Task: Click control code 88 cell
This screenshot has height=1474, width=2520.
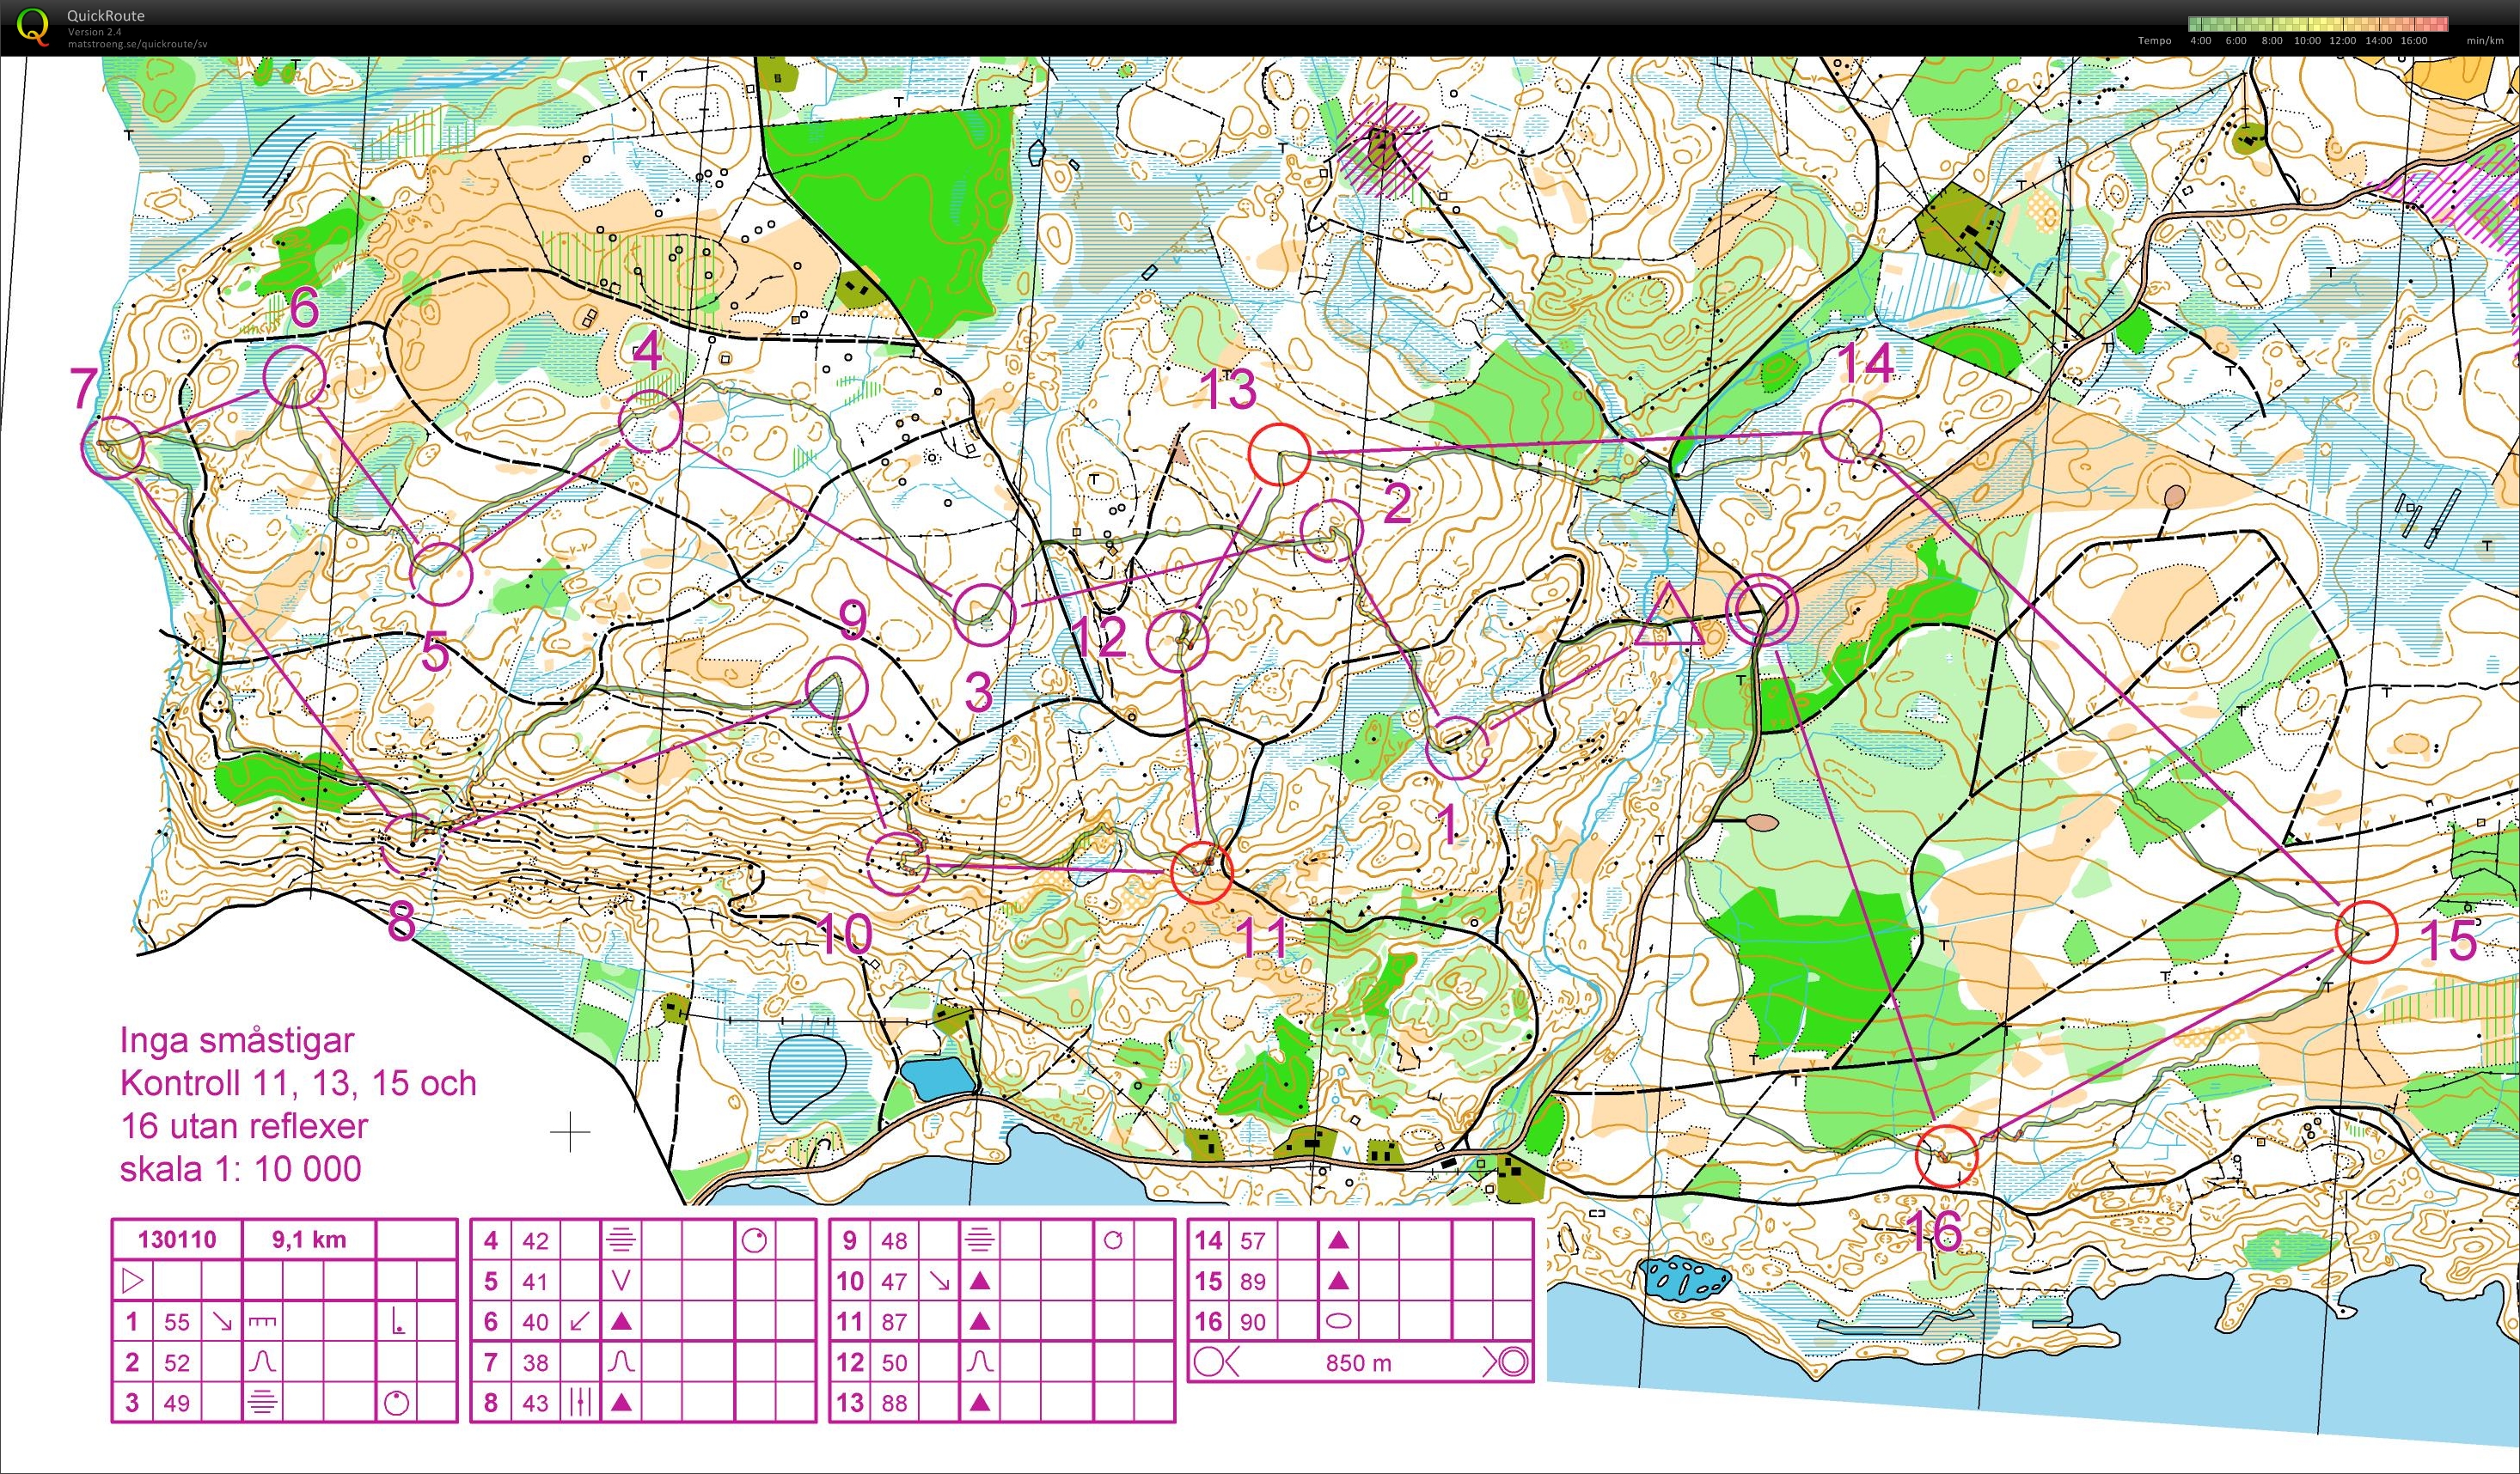Action: (x=895, y=1402)
